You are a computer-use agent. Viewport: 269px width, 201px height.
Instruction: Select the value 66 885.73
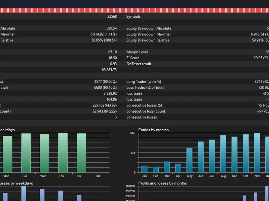tap(109, 70)
